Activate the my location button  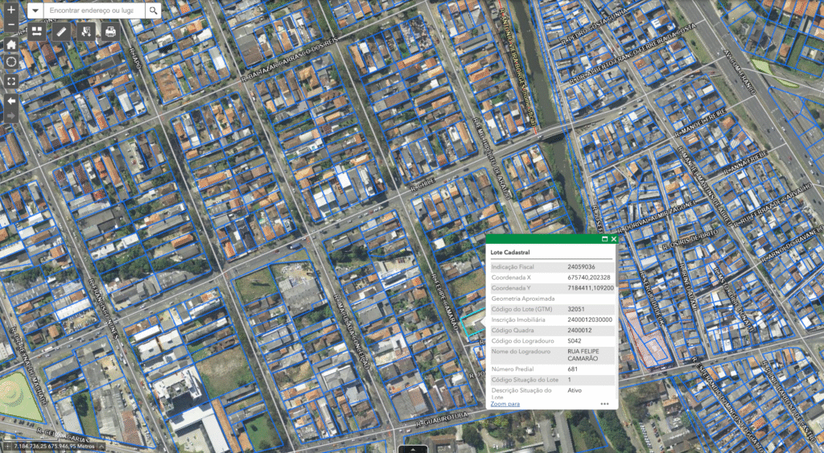(11, 63)
